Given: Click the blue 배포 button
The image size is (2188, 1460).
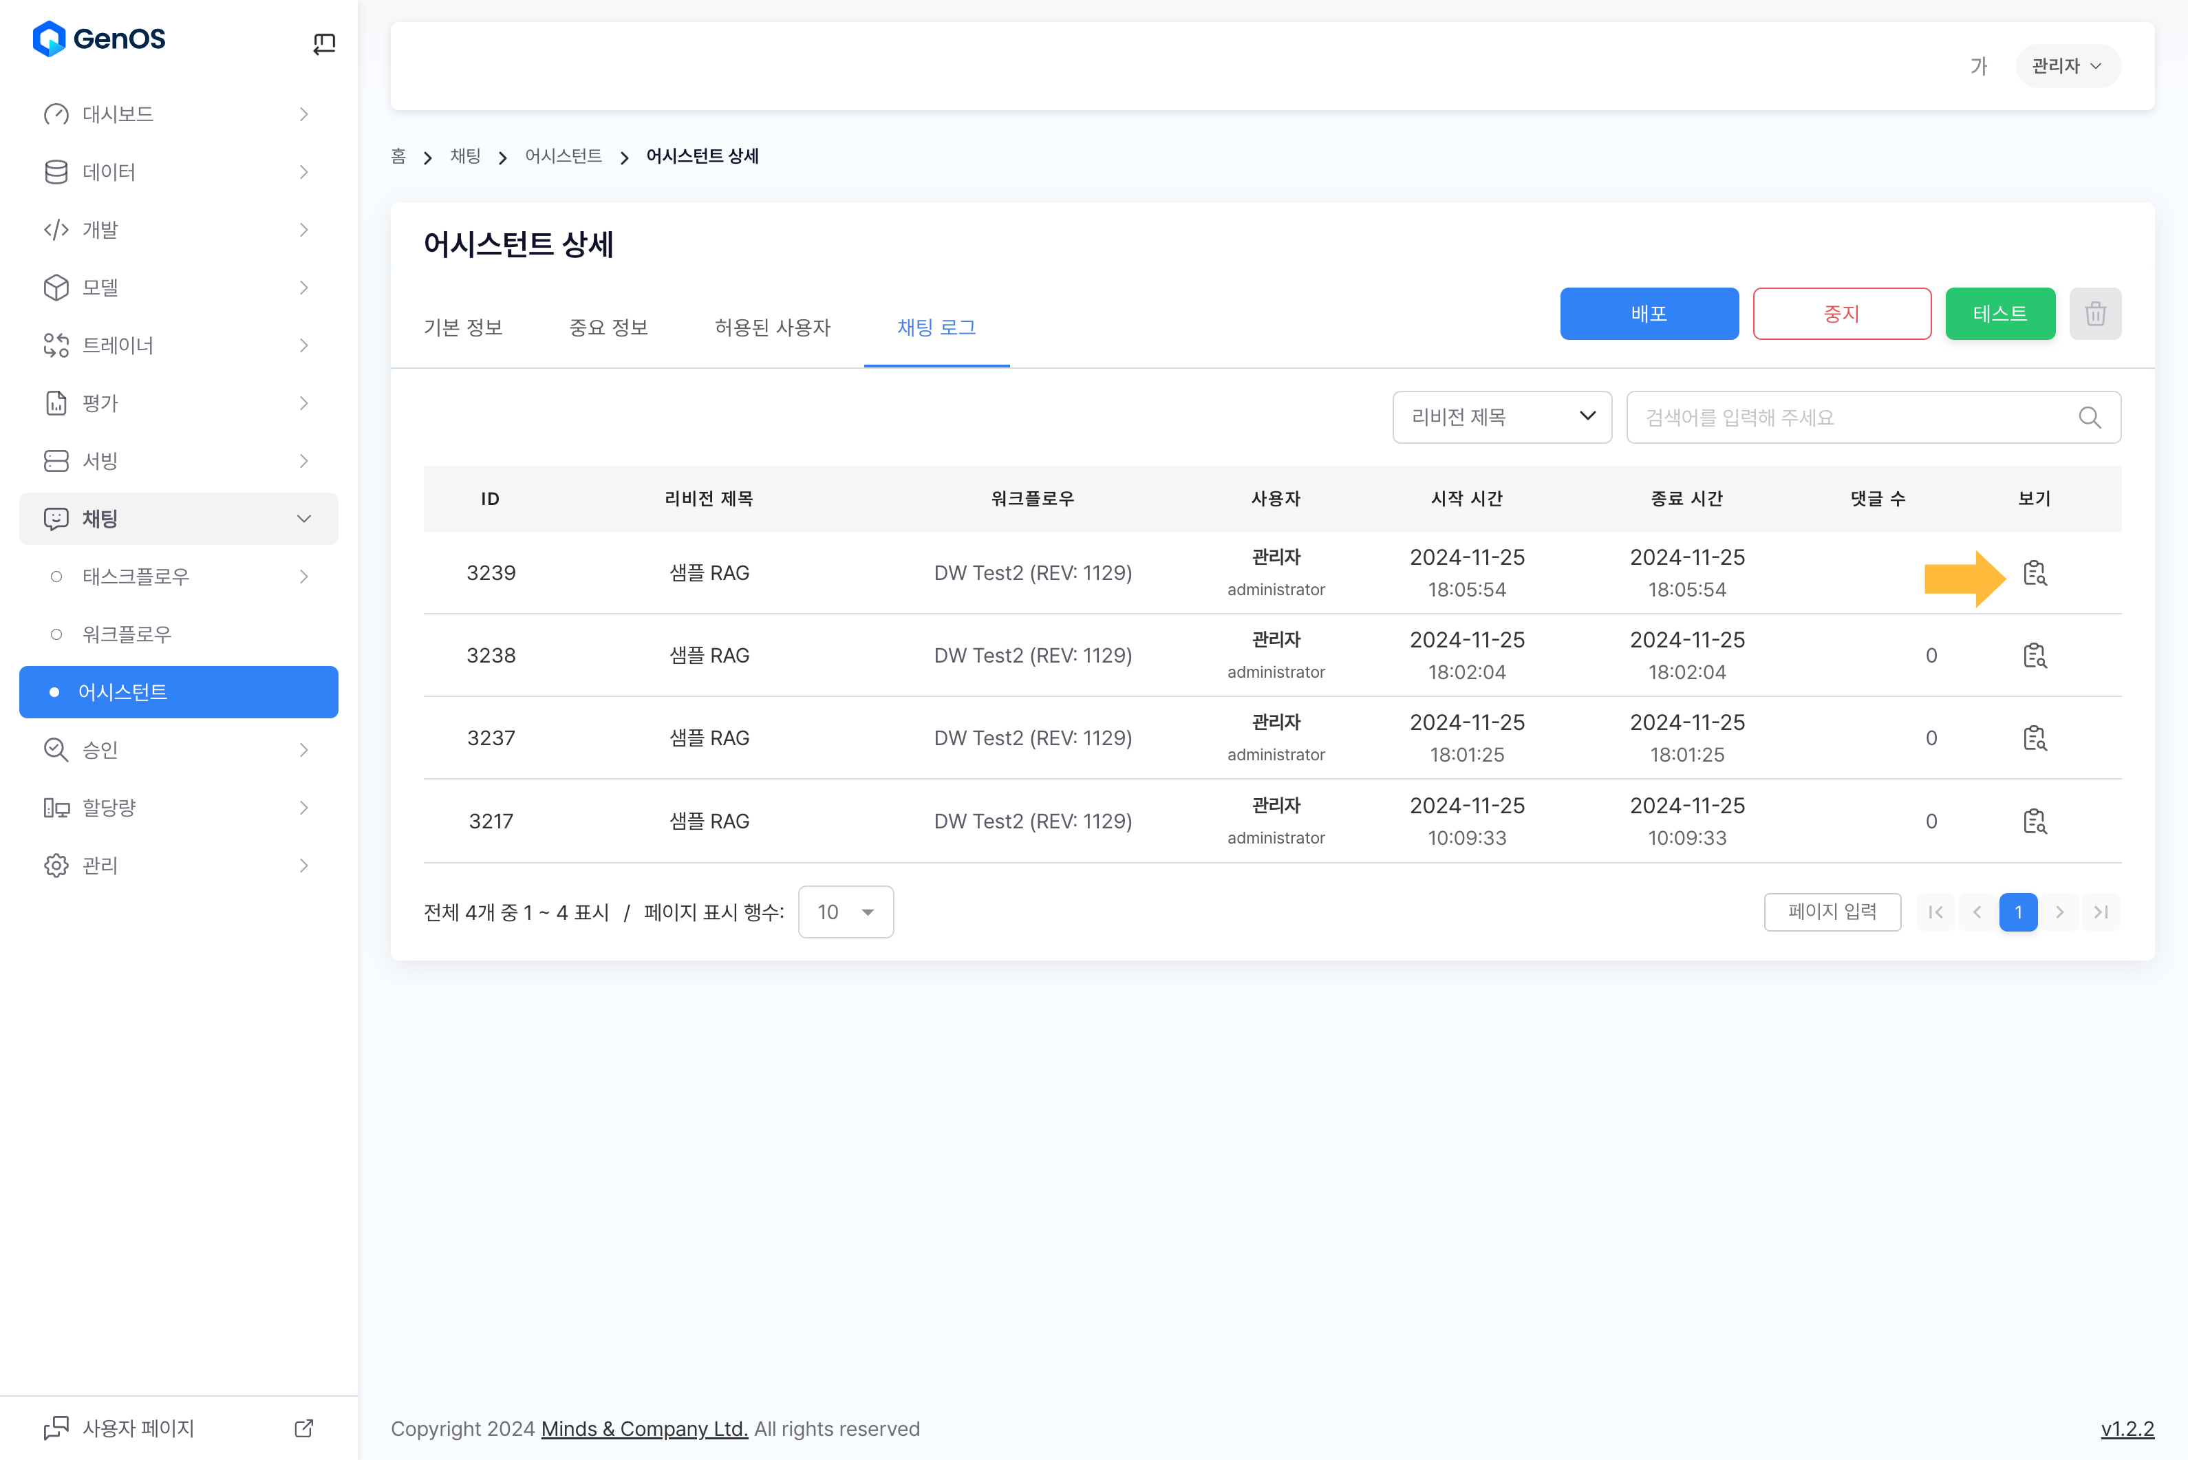Looking at the screenshot, I should [x=1648, y=314].
